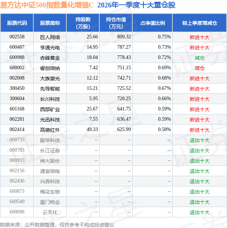Click shares value 5.95

pyautogui.click(x=93, y=99)
